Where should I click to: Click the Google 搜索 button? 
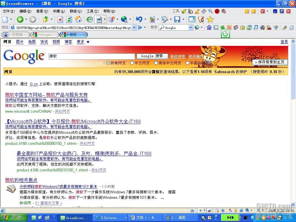coord(152,56)
